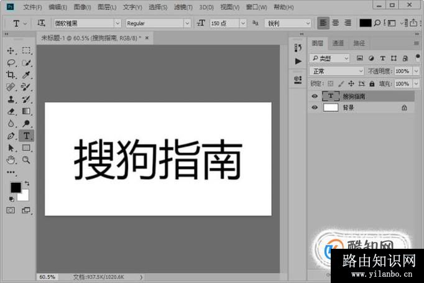Open the layer filter 类型 dropdown
The width and height of the screenshot is (424, 283).
330,58
